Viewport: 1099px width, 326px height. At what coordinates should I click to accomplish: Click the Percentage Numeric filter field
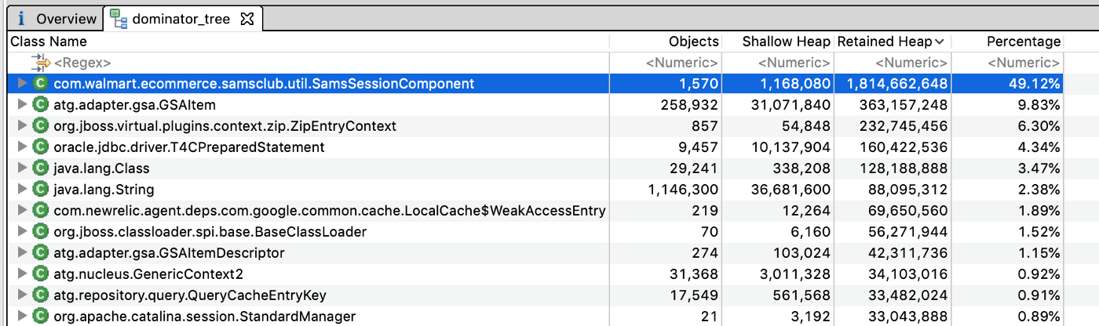point(1024,63)
